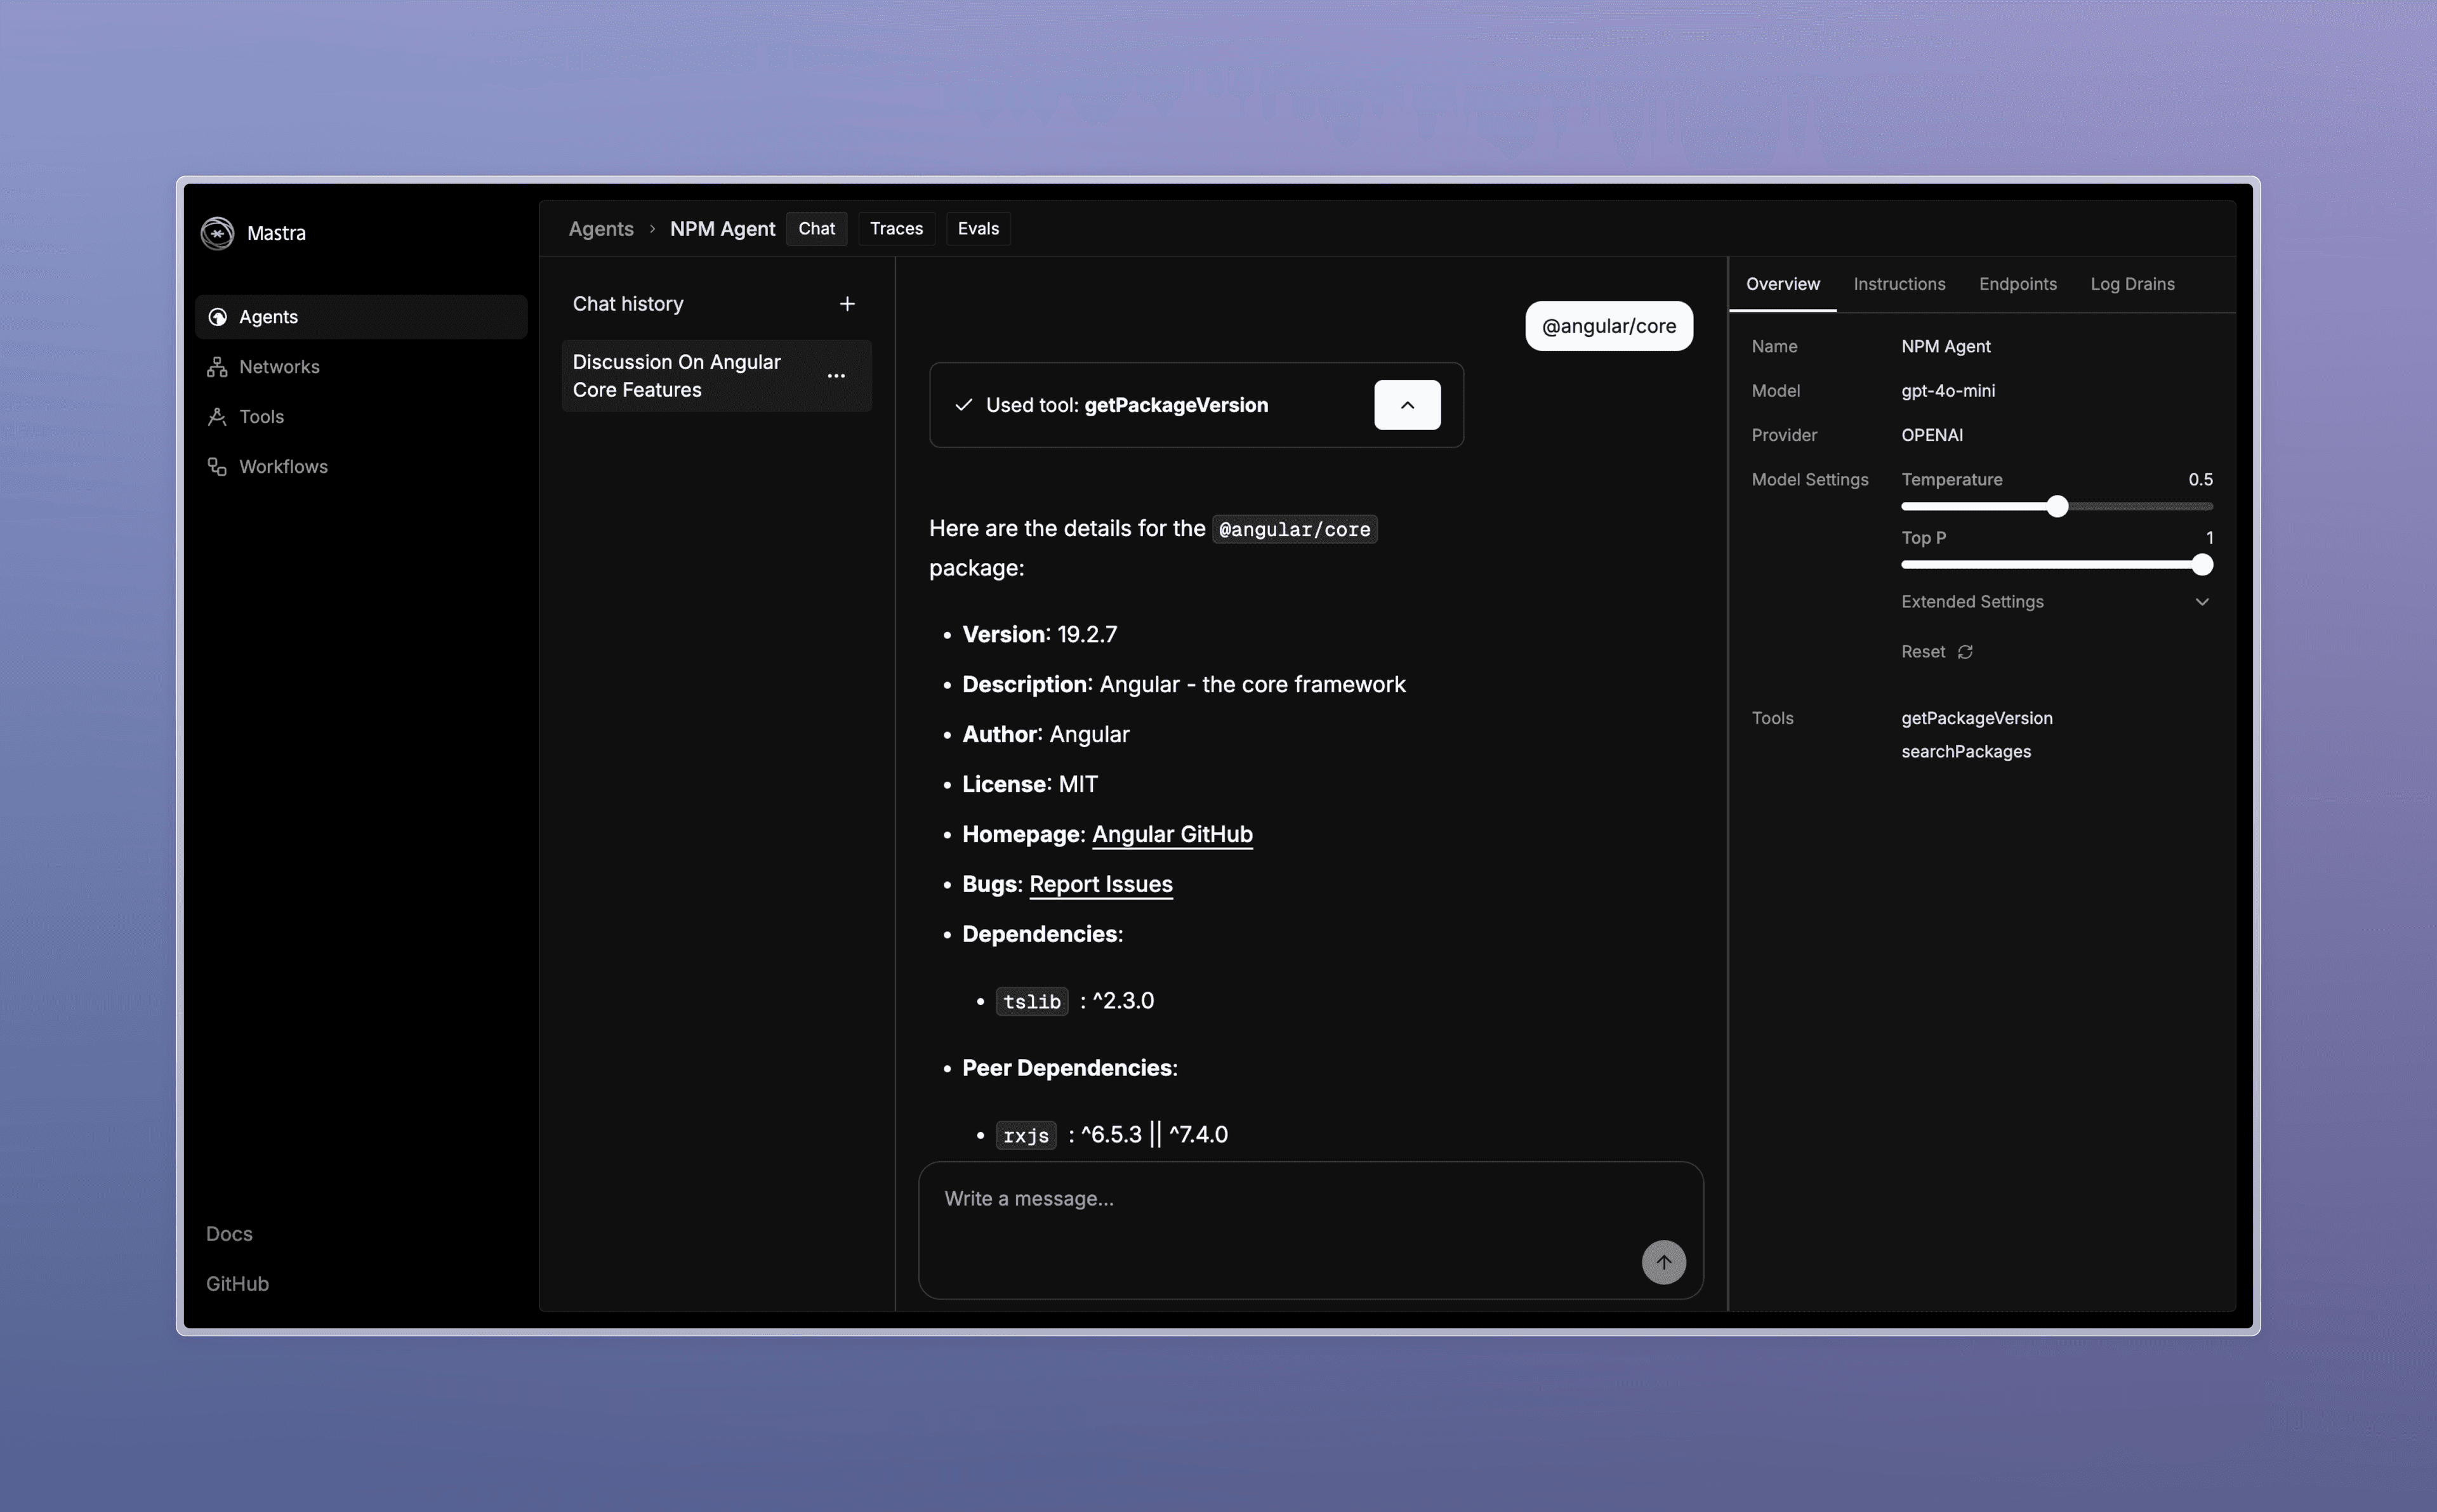Viewport: 2437px width, 1512px height.
Task: Click the Mastra logo icon
Action: [217, 233]
